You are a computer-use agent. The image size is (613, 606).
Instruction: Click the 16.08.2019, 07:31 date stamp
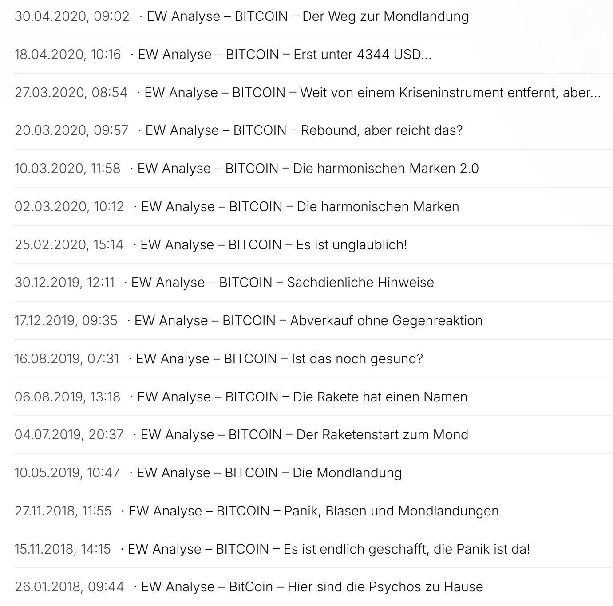[x=67, y=359]
